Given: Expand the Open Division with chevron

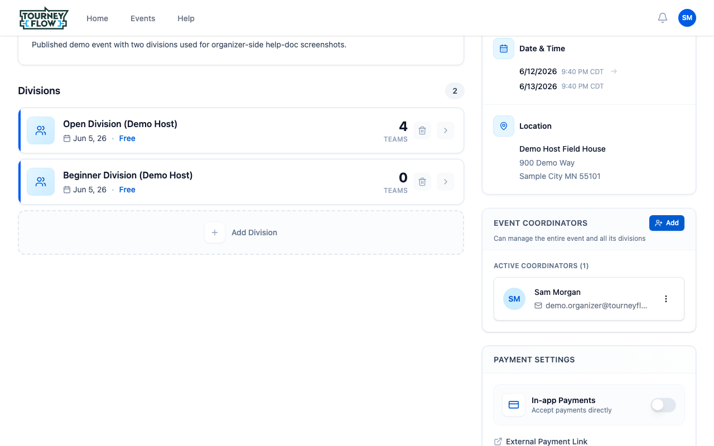Looking at the screenshot, I should (446, 130).
